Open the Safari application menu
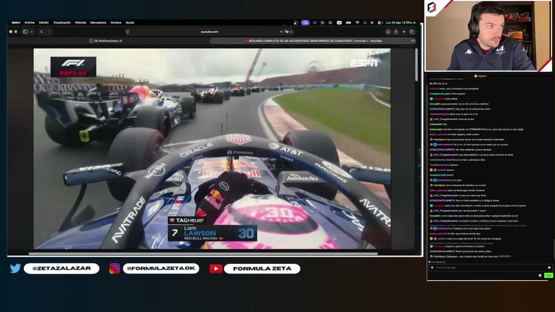The image size is (555, 312). pyautogui.click(x=16, y=23)
